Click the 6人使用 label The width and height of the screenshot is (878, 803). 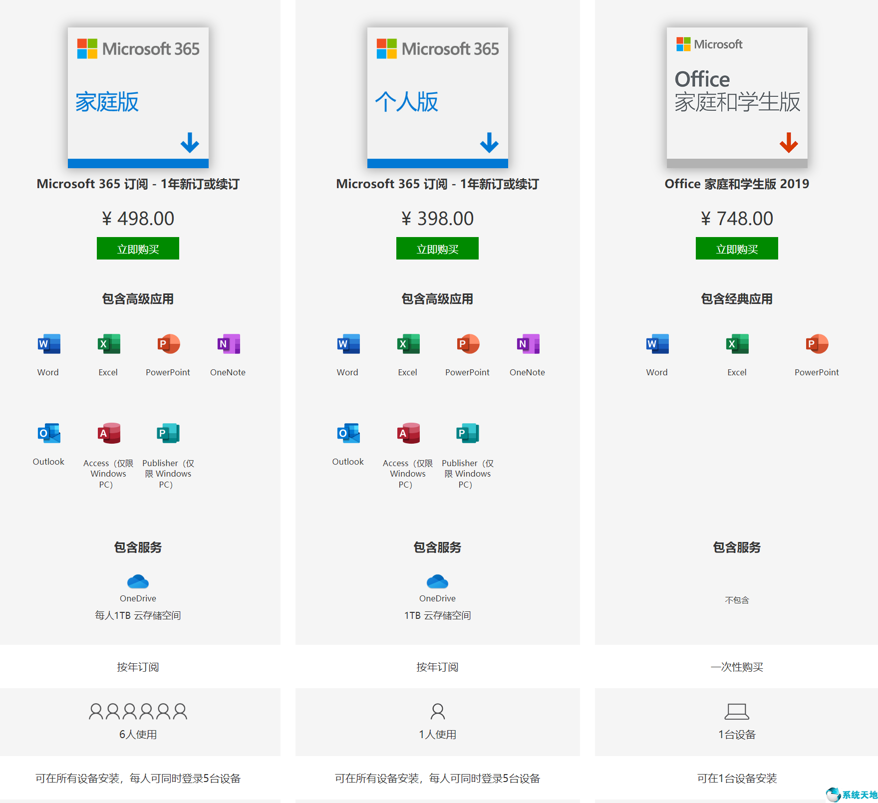pyautogui.click(x=138, y=735)
